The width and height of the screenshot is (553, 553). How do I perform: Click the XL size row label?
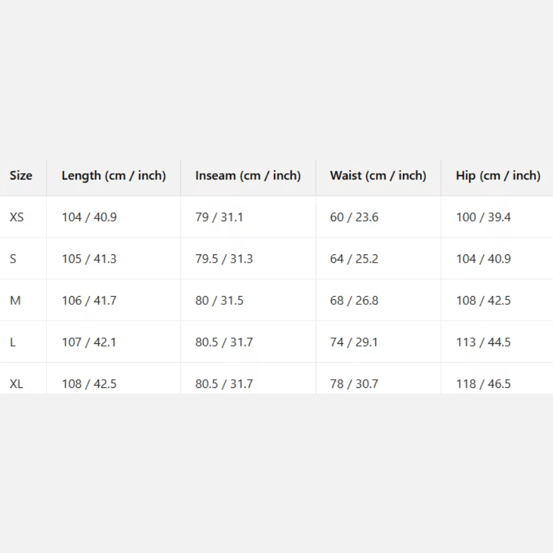click(x=16, y=384)
